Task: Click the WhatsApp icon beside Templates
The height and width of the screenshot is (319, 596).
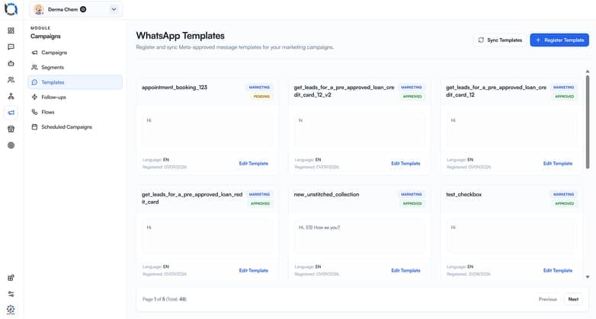Action: point(34,82)
